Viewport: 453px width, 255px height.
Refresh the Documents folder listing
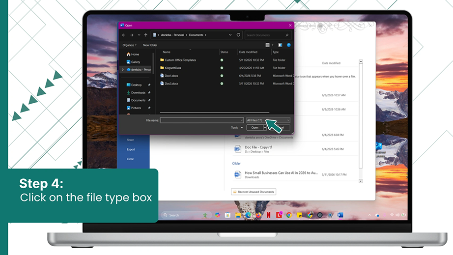click(238, 35)
